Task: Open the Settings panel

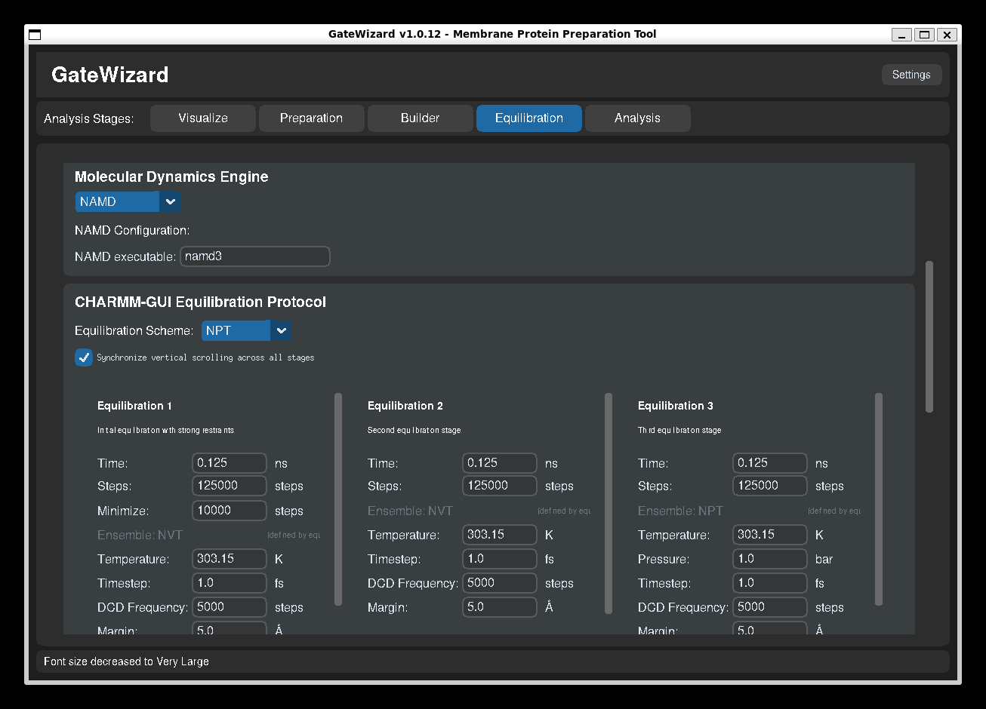Action: click(x=911, y=74)
